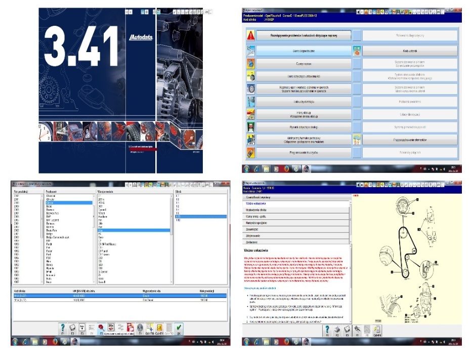The image size is (472, 354).
Task: Open Firefox from the Opel Corsa window taskbar
Action: tap(286, 168)
